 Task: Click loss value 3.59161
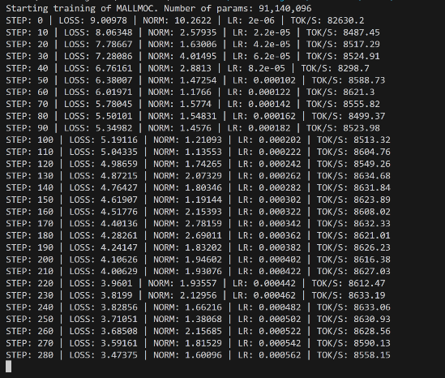click(119, 343)
